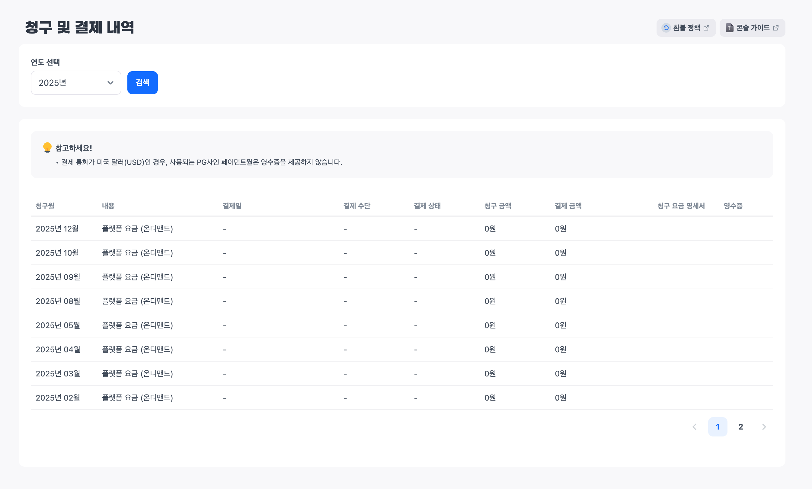Screen dimensions: 812x489
Task: Go to previous page with left arrow
Action: point(694,427)
